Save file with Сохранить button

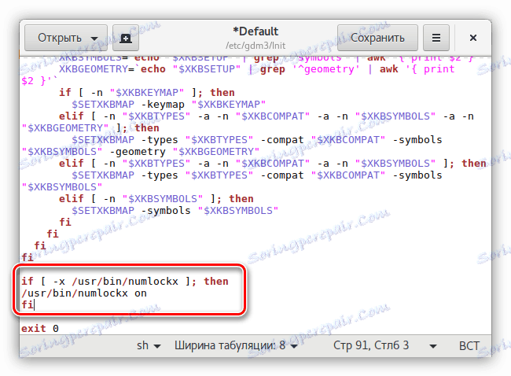[377, 38]
